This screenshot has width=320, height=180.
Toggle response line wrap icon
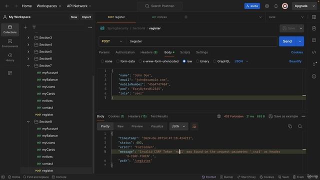[x=194, y=126]
